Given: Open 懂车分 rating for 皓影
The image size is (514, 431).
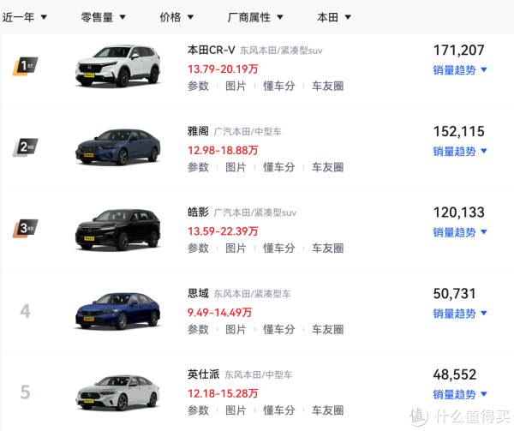Looking at the screenshot, I should click(278, 248).
